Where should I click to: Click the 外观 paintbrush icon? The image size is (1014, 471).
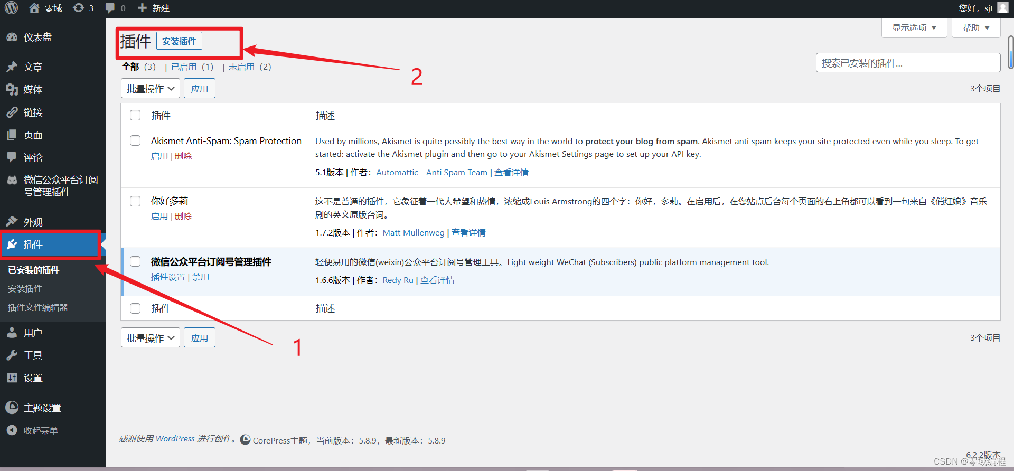coord(12,222)
